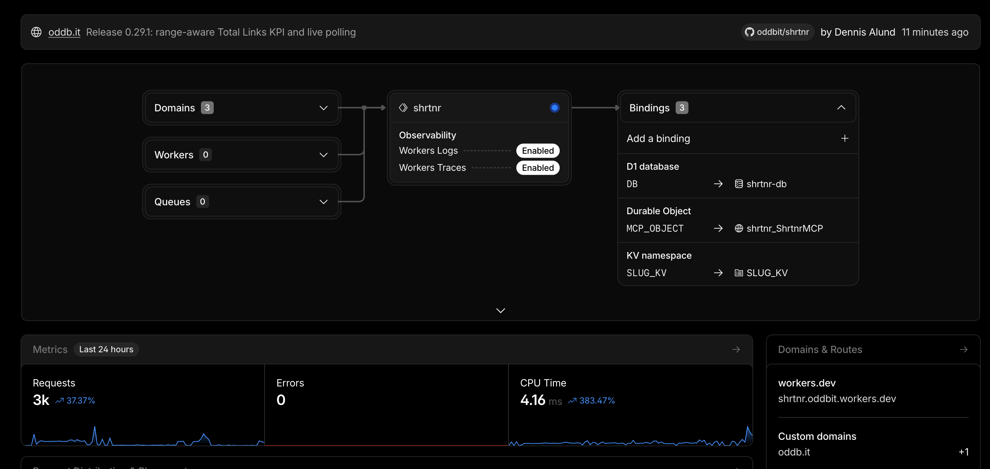
Task: Toggle Workers Traces Enabled badge
Action: click(x=538, y=168)
